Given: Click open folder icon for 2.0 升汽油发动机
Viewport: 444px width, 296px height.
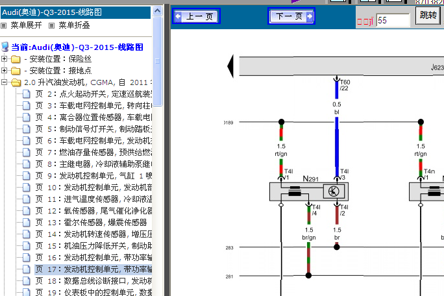Looking at the screenshot, I should coord(16,83).
